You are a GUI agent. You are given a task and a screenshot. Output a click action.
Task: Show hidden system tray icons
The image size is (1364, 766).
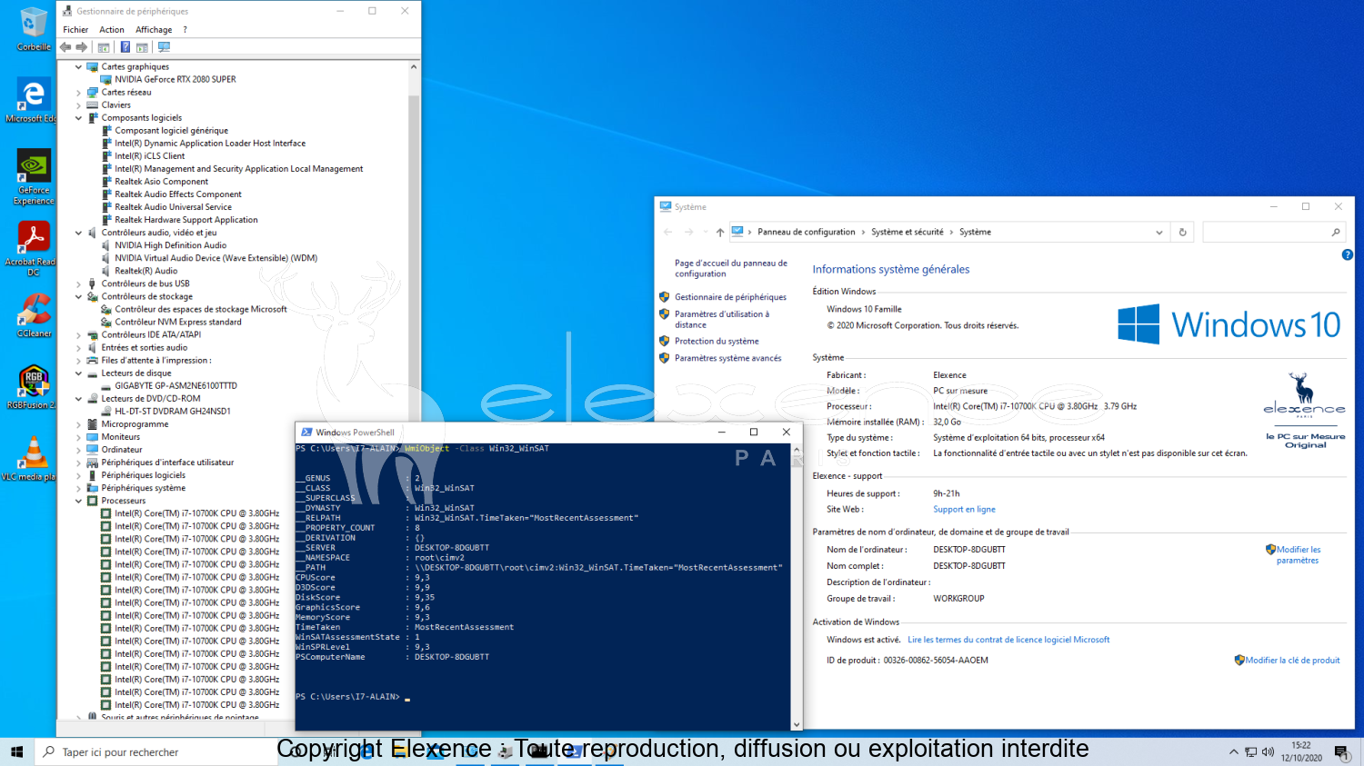point(1233,751)
